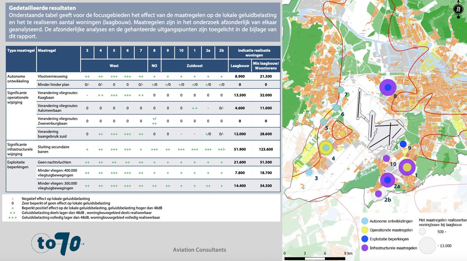This screenshot has width=467, height=261.
Task: Select the Laagbouw column header
Action: click(x=240, y=65)
